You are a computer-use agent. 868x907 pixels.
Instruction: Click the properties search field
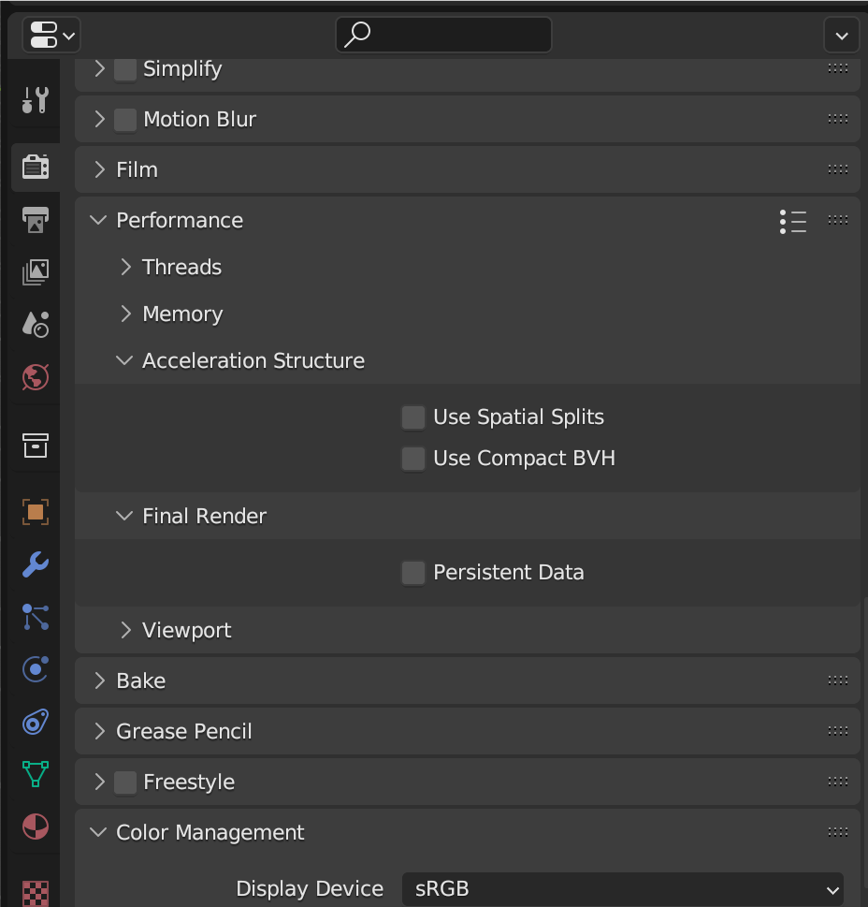coord(443,35)
